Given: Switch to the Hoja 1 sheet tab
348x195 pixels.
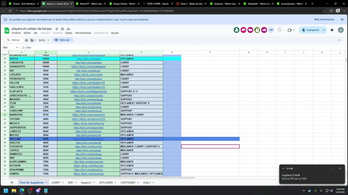Looking at the screenshot, I should [x=147, y=183].
